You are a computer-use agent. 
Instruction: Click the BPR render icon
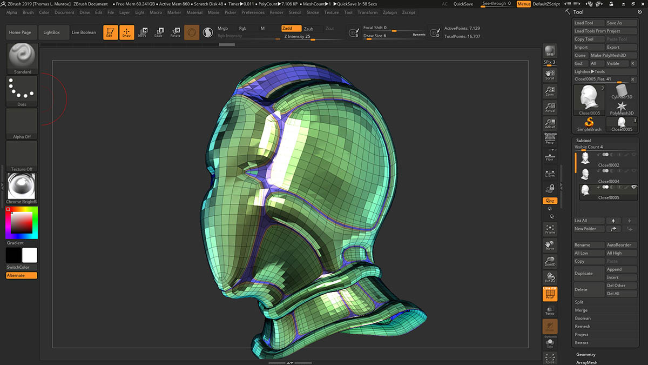click(x=550, y=51)
